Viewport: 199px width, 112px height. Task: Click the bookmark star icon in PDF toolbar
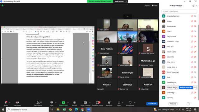click(x=5, y=32)
